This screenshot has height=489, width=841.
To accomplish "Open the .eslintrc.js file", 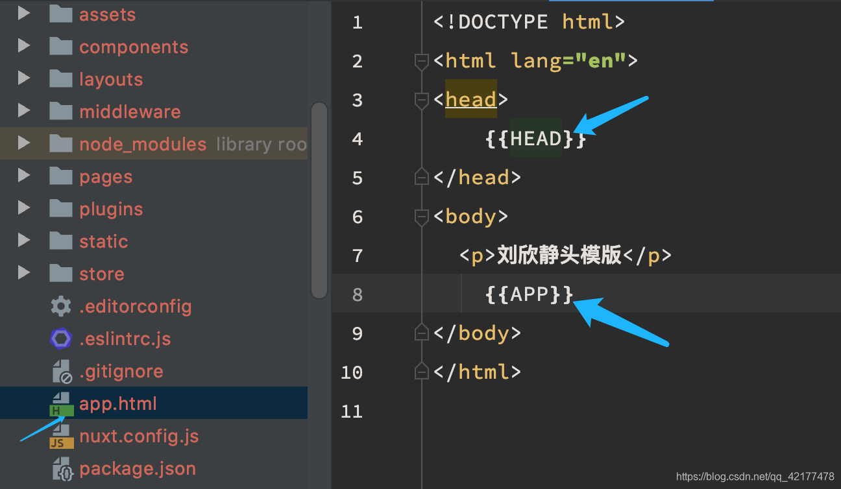I will point(125,339).
